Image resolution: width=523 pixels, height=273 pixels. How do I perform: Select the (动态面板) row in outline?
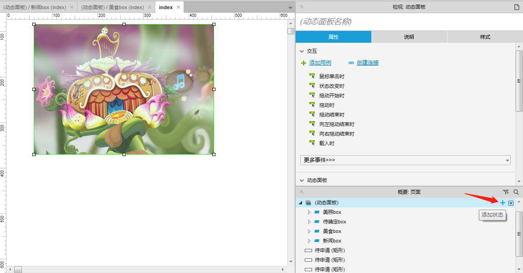(405, 203)
